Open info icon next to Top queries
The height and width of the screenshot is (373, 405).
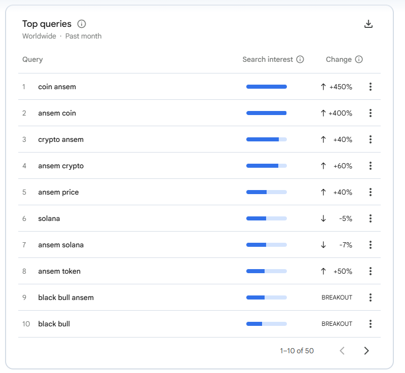(82, 24)
